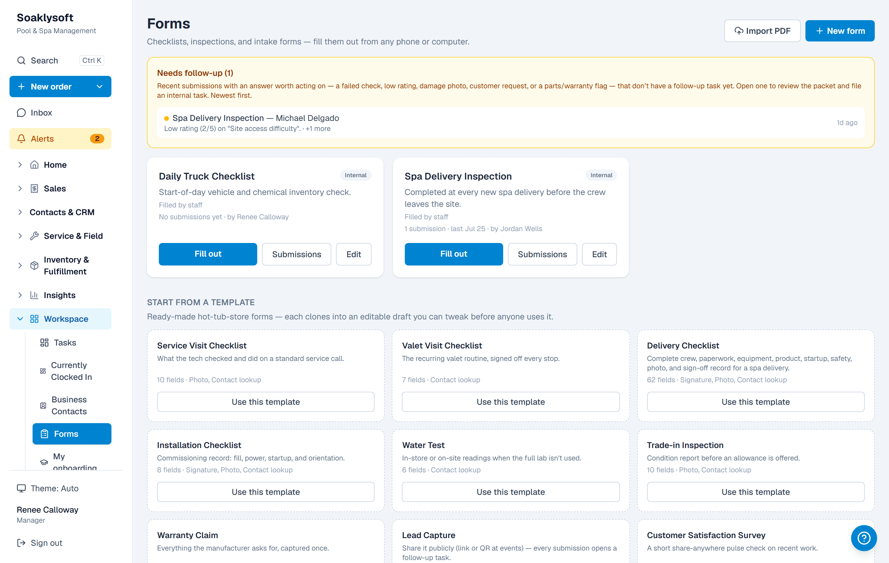Click the Inventory & Fulfillment box icon
This screenshot has height=563, width=889.
[x=34, y=265]
